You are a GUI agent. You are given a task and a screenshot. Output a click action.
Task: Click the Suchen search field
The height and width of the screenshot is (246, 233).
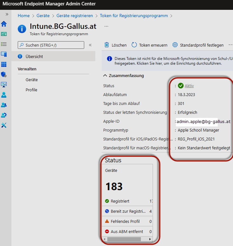point(51,45)
